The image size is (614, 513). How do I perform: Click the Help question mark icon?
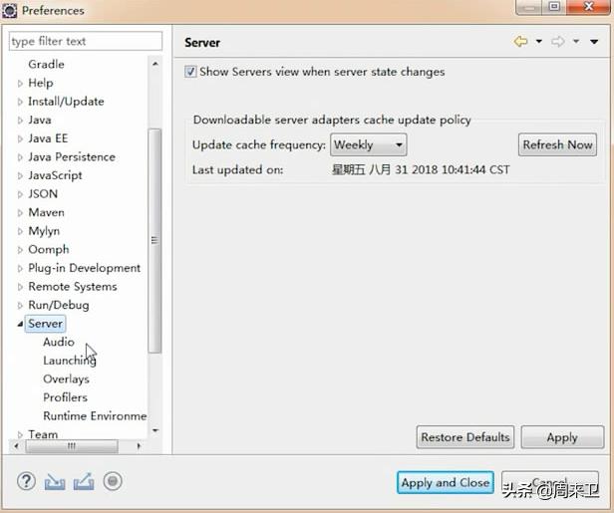point(26,482)
